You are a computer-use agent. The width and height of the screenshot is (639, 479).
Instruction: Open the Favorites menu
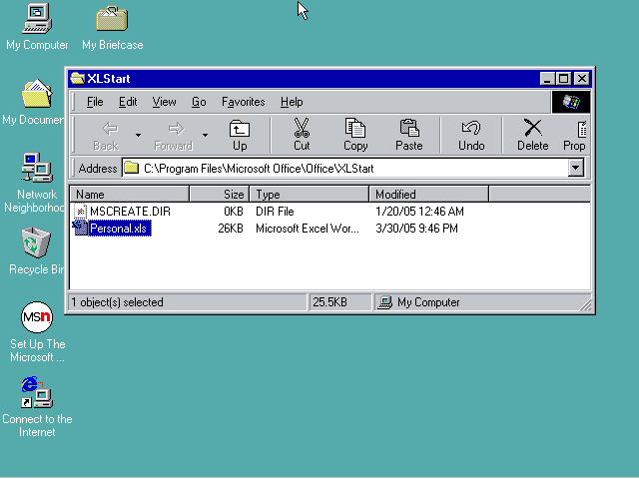coord(244,102)
